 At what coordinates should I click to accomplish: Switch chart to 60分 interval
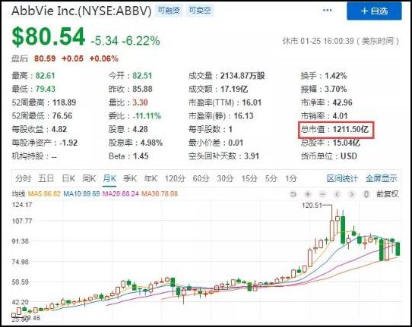[201, 178]
